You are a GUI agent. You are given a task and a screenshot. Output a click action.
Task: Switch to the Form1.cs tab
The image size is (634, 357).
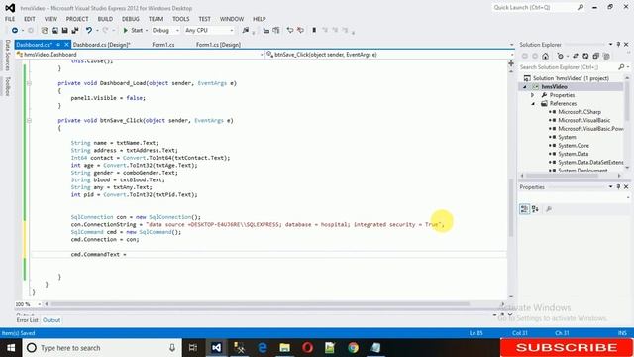pos(163,45)
